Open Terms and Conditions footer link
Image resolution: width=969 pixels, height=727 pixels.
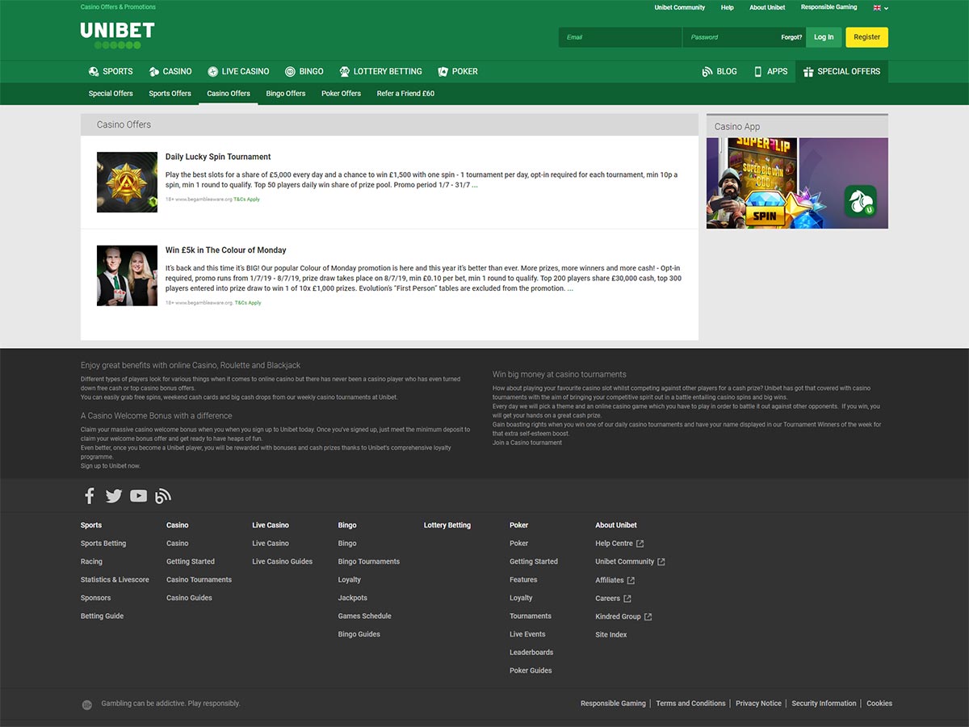click(x=690, y=704)
